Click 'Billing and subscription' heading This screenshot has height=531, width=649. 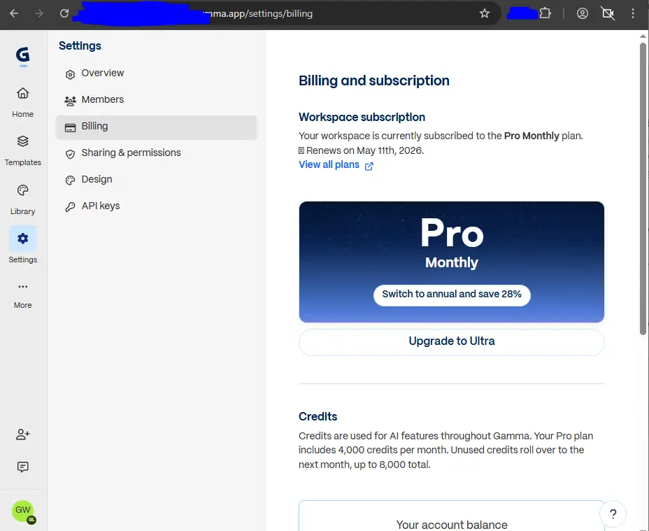[373, 80]
